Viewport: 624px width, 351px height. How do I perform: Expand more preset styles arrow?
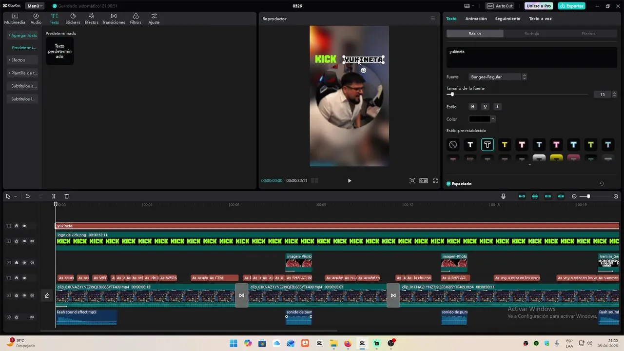pyautogui.click(x=530, y=165)
